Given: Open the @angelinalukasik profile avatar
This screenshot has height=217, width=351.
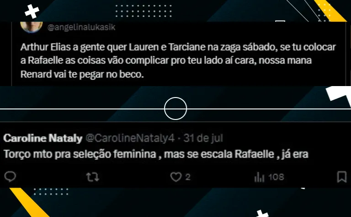Looking at the screenshot, I should (32, 27).
